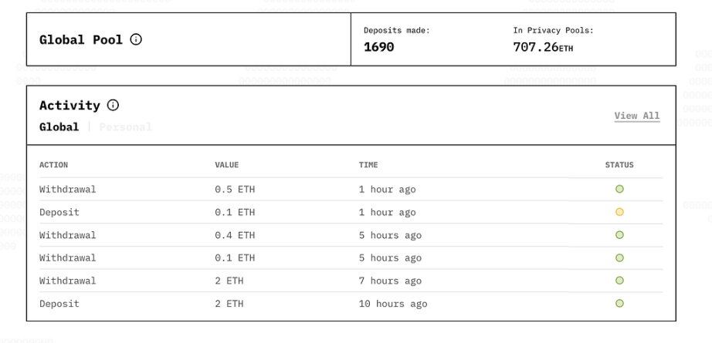Viewport: 712px width, 343px height.
Task: Click status dot for 10 hours ago deposit
Action: click(619, 304)
